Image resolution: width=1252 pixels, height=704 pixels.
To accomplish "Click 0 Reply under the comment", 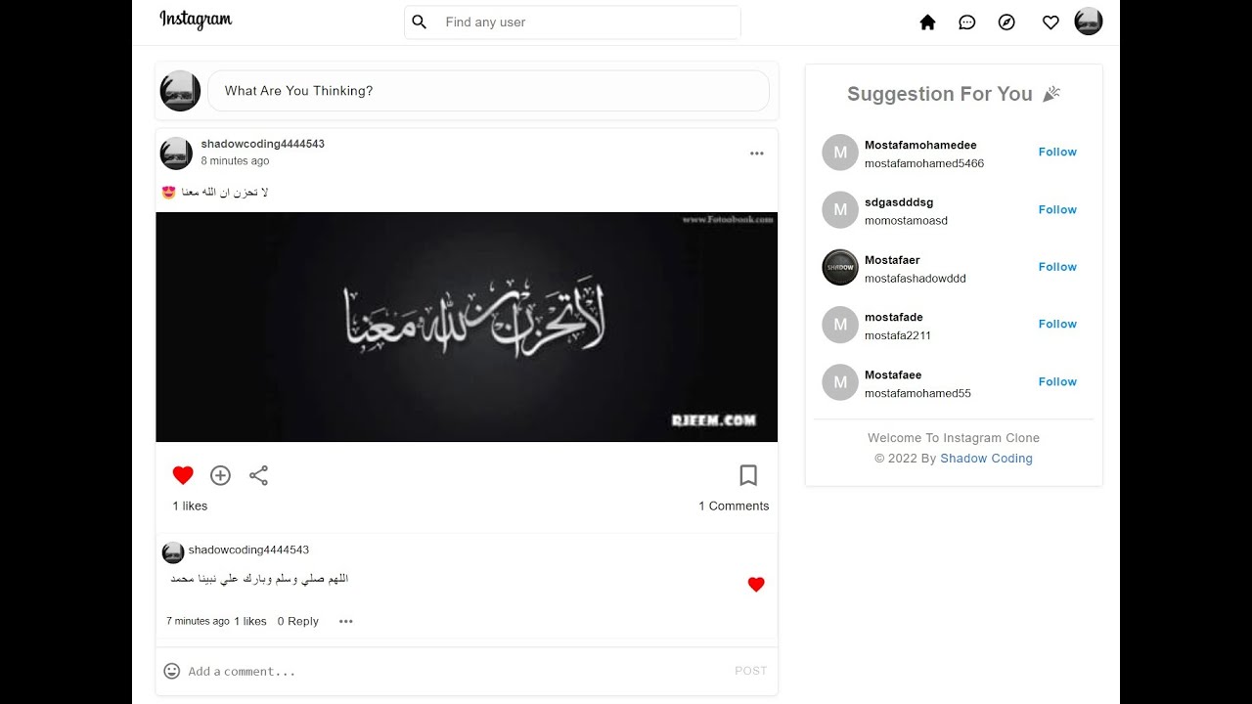I will [x=298, y=621].
